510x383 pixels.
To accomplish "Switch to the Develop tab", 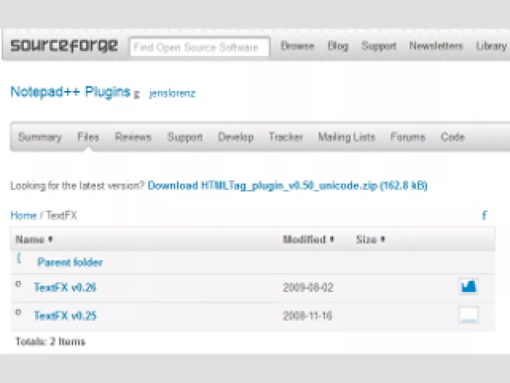I will coord(236,137).
